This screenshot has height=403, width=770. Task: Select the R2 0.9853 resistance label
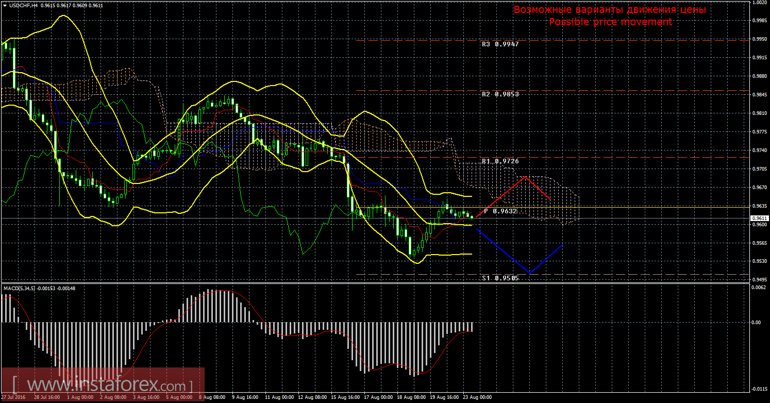pos(500,95)
